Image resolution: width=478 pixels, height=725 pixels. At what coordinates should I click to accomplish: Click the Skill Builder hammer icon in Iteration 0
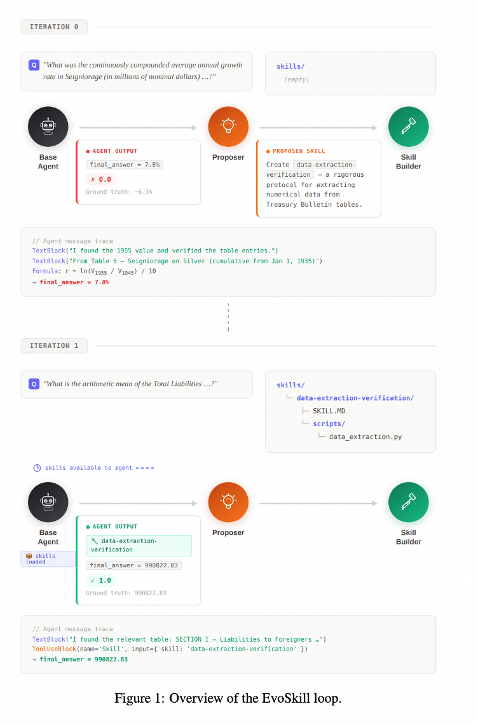(x=408, y=127)
